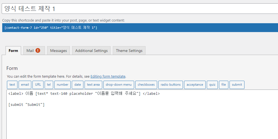Open the Messages tab

pos(58,51)
